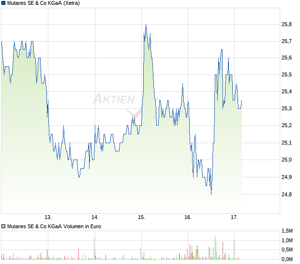
Task: Click the 25,8 price axis label
Action: (286, 25)
